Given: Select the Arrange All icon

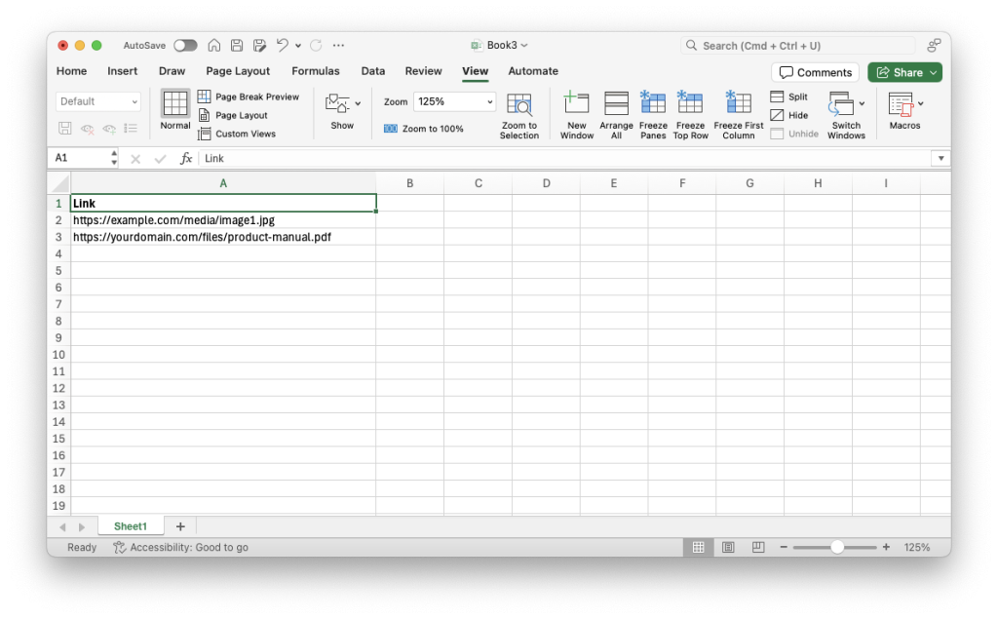Looking at the screenshot, I should click(x=616, y=112).
